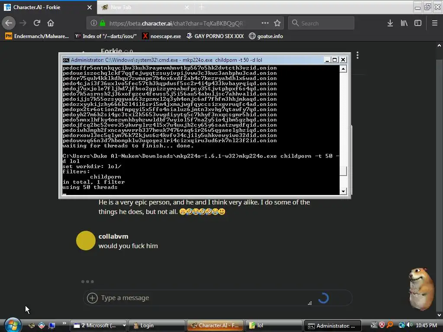The image size is (443, 332).
Task: Switch to Character.AI - F... taskbar button
Action: [215, 326]
